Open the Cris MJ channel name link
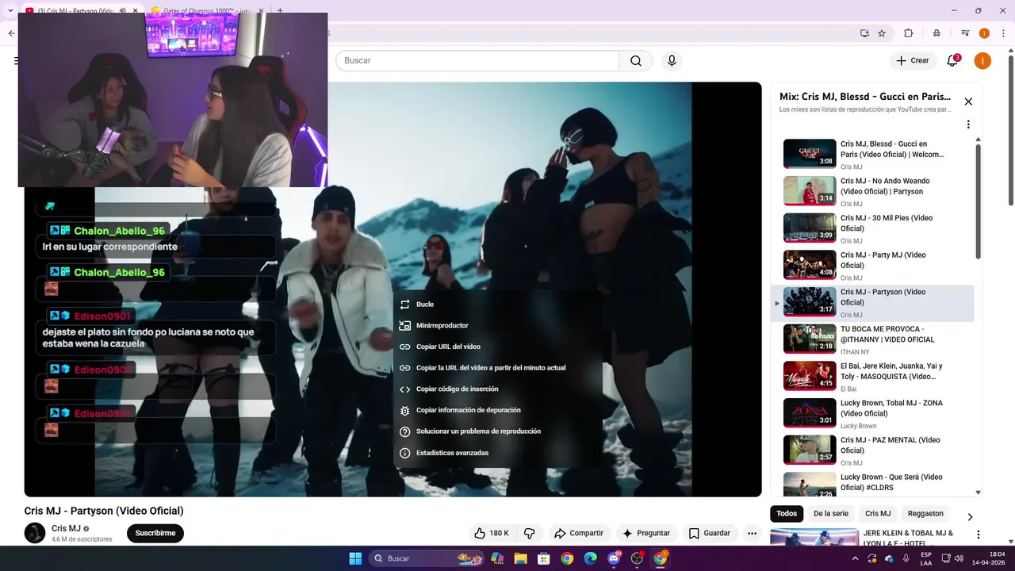Image resolution: width=1015 pixels, height=571 pixels. [x=66, y=529]
